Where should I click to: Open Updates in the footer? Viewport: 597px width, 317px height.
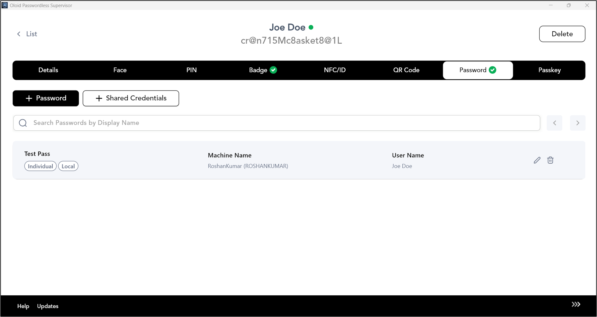[48, 306]
